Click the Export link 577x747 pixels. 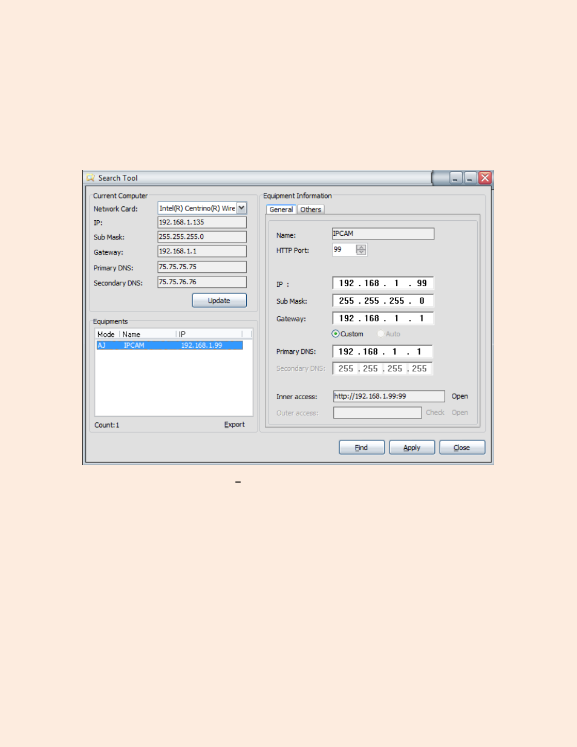pyautogui.click(x=235, y=425)
